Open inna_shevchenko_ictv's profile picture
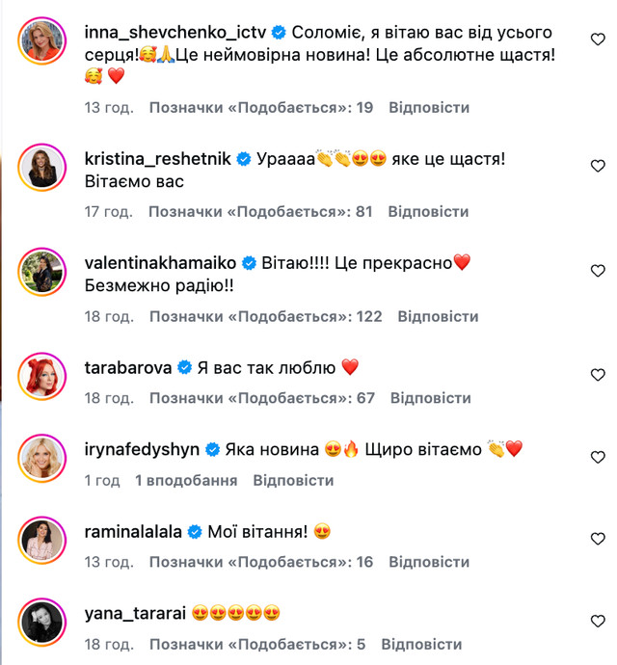 [x=40, y=41]
